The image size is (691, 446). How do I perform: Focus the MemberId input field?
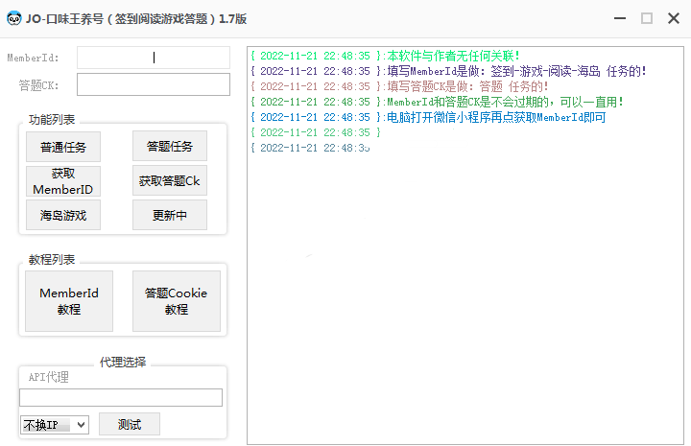(x=154, y=58)
